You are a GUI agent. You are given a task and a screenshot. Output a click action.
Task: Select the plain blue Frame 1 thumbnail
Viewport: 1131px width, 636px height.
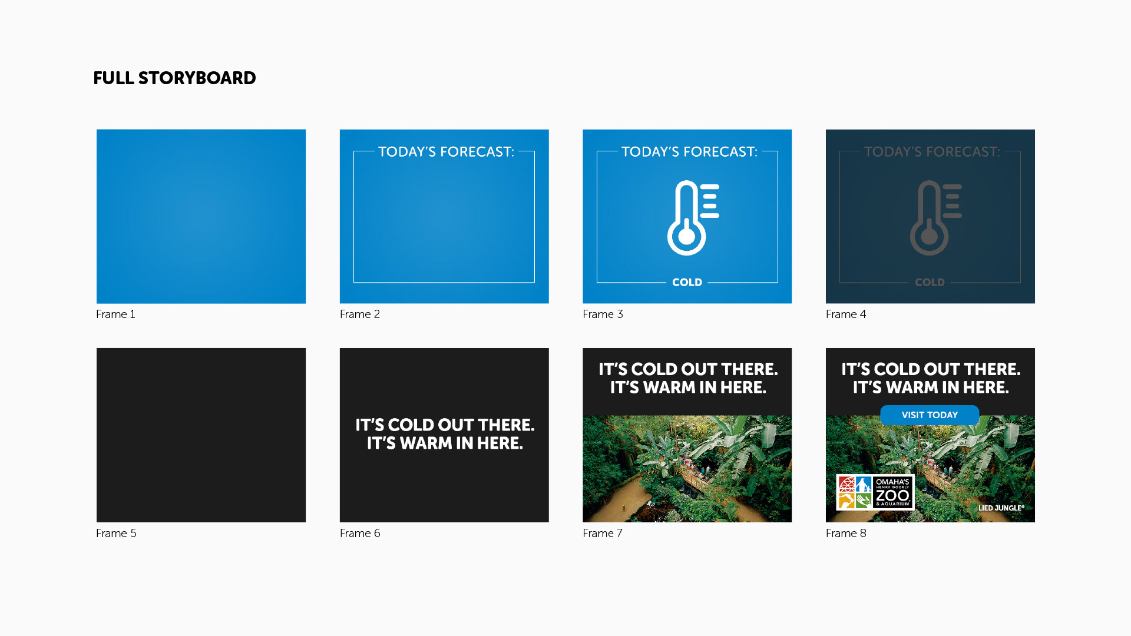(x=201, y=216)
